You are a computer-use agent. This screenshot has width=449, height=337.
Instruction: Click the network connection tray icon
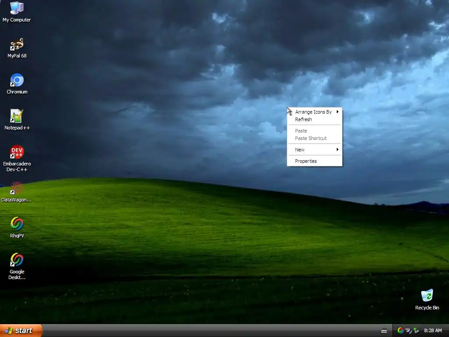point(408,330)
